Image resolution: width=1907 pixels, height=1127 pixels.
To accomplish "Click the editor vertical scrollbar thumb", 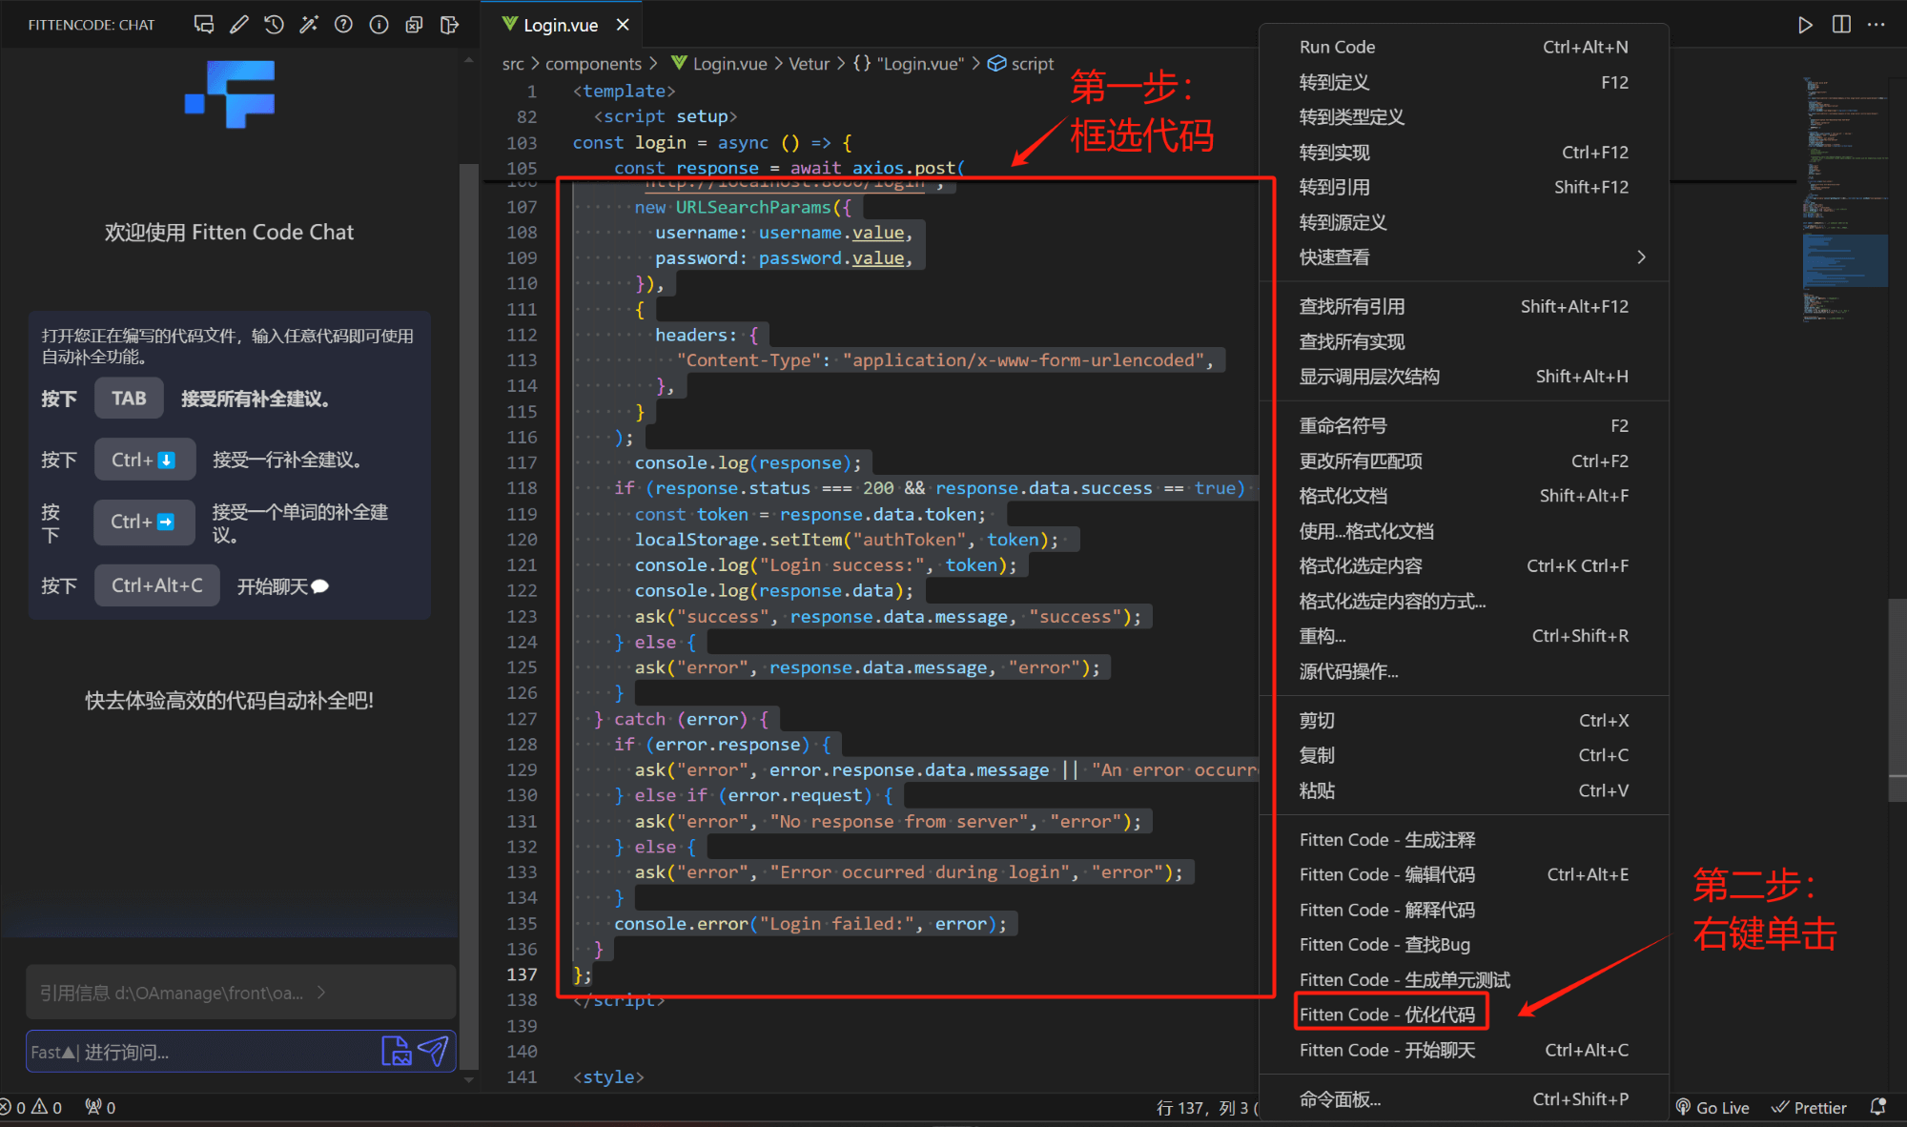I will click(1897, 700).
